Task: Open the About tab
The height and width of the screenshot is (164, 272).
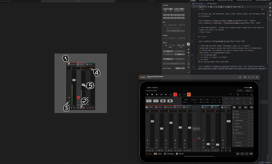Action: point(180,154)
